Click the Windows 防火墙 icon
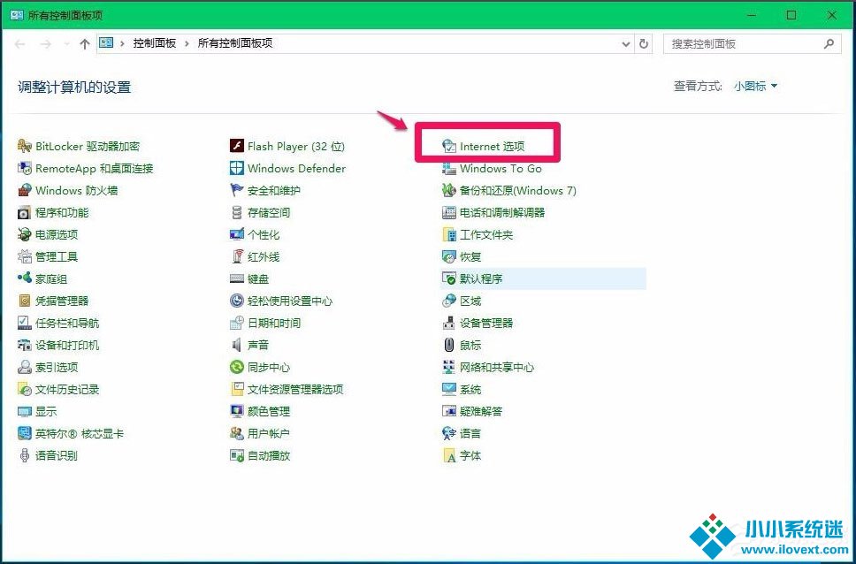The width and height of the screenshot is (856, 564). (25, 191)
